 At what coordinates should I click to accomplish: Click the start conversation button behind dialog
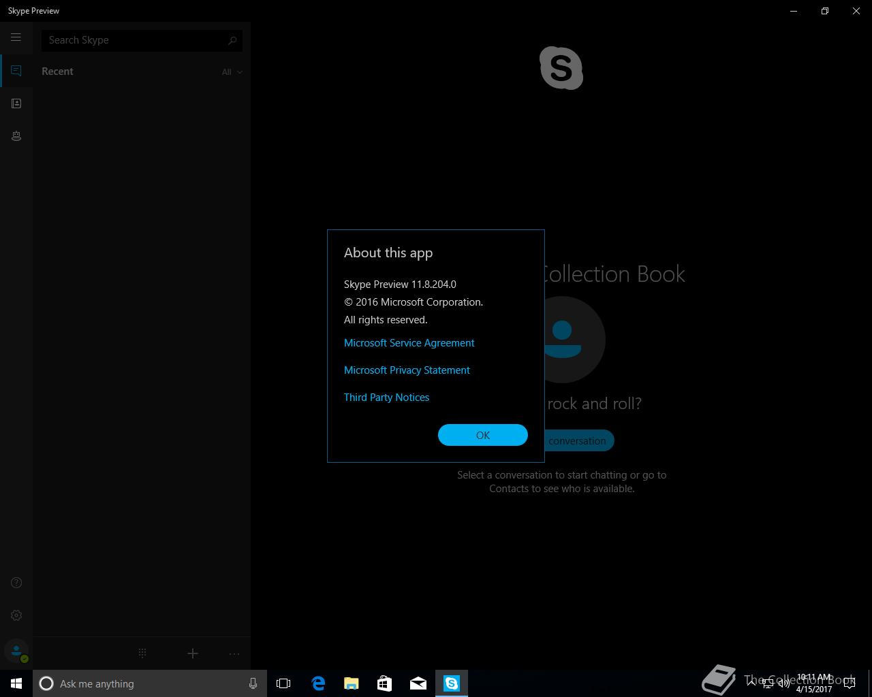click(x=579, y=440)
